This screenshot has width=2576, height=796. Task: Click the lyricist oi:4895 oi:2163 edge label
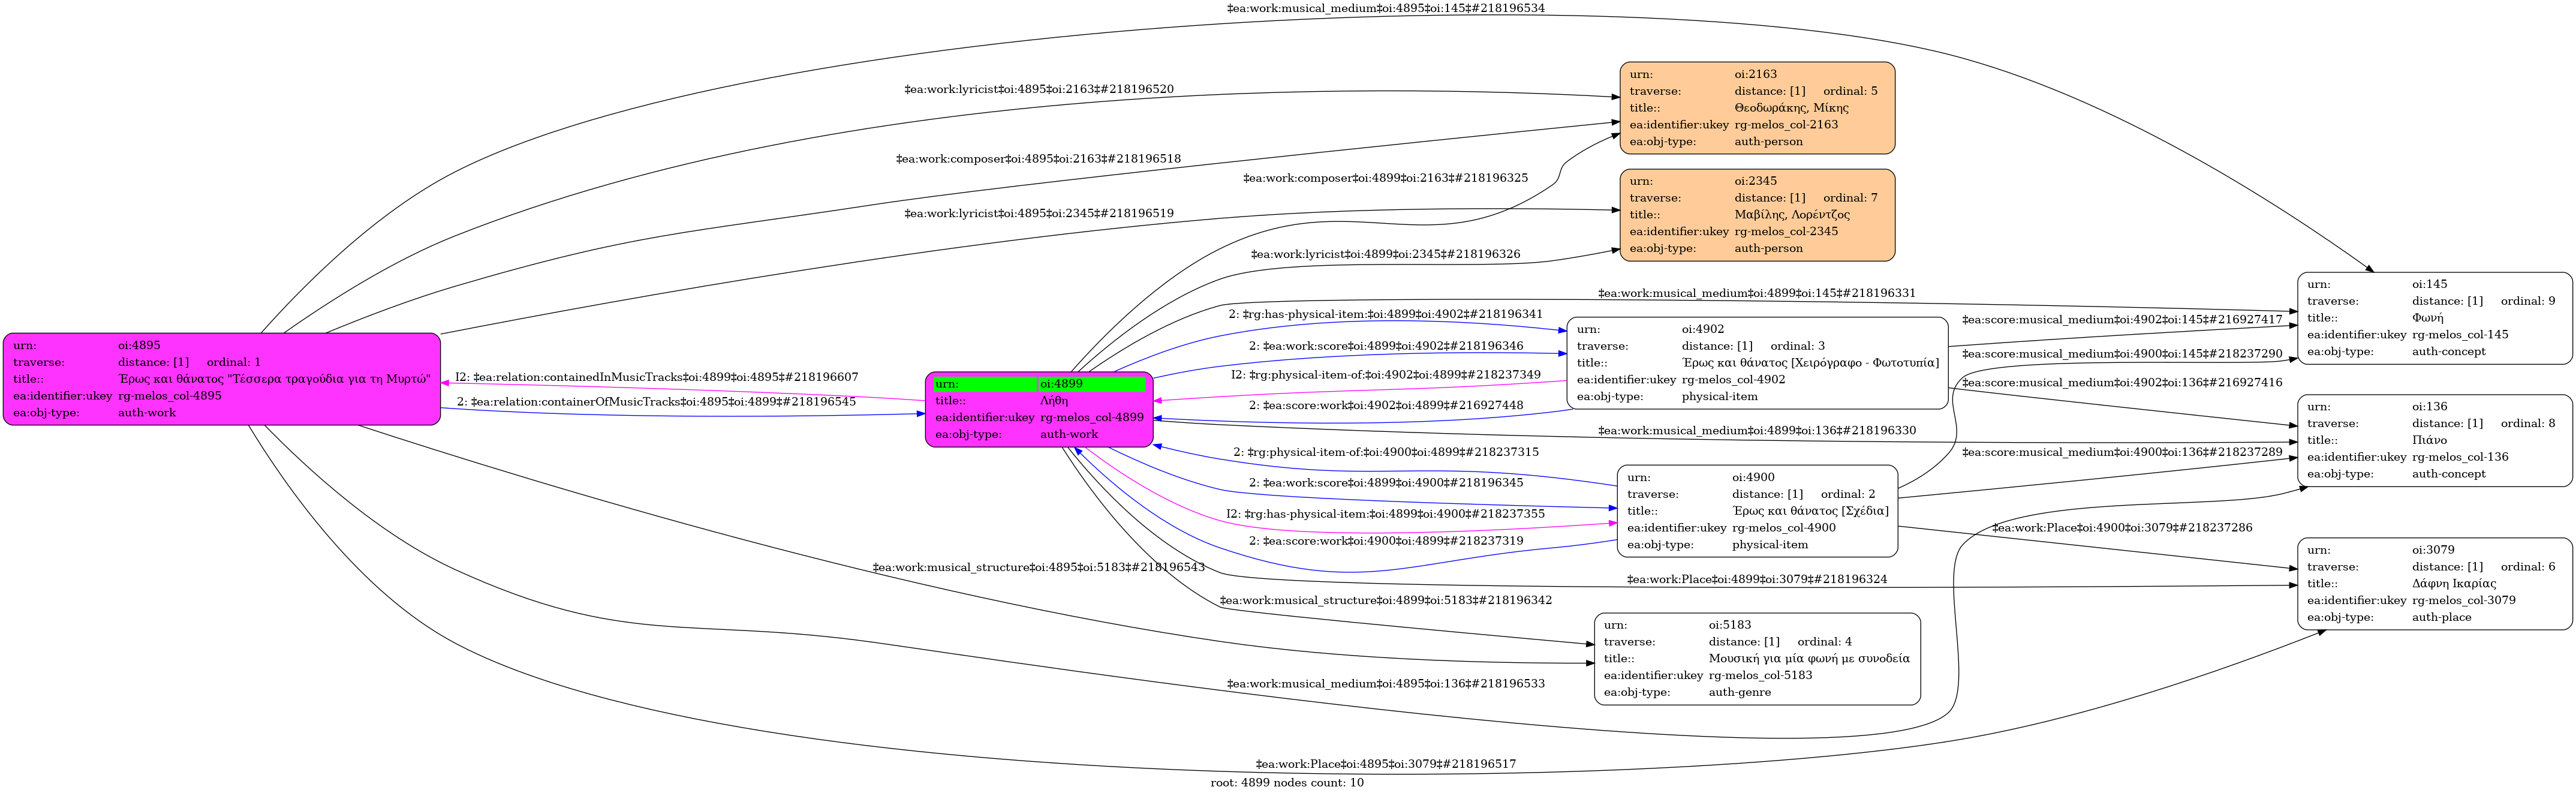(x=1038, y=90)
